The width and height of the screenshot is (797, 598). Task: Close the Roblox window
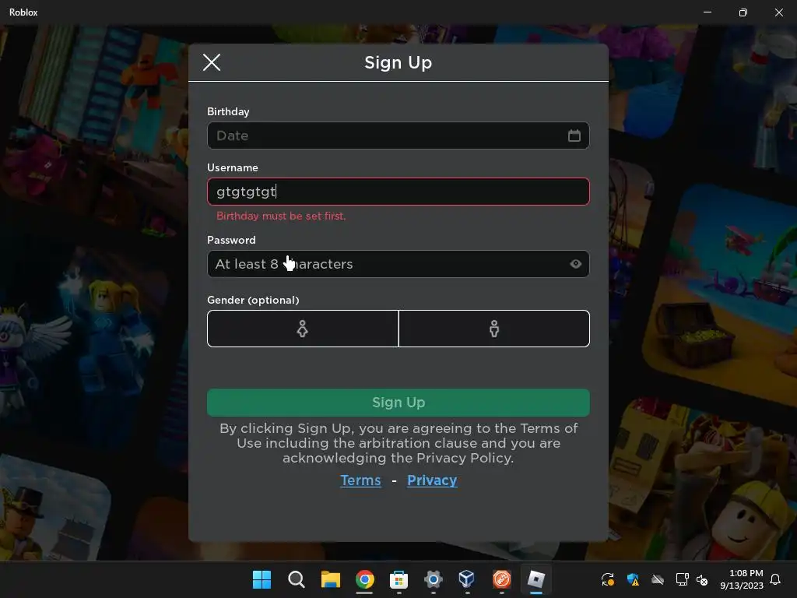pos(778,12)
